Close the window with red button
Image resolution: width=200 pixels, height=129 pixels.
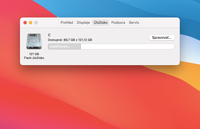click(x=25, y=23)
